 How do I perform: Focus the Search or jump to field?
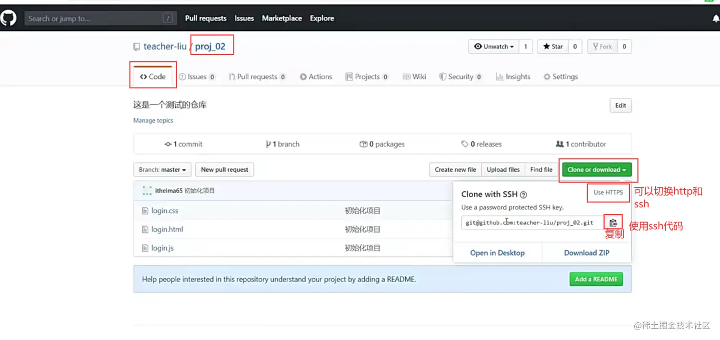click(100, 19)
